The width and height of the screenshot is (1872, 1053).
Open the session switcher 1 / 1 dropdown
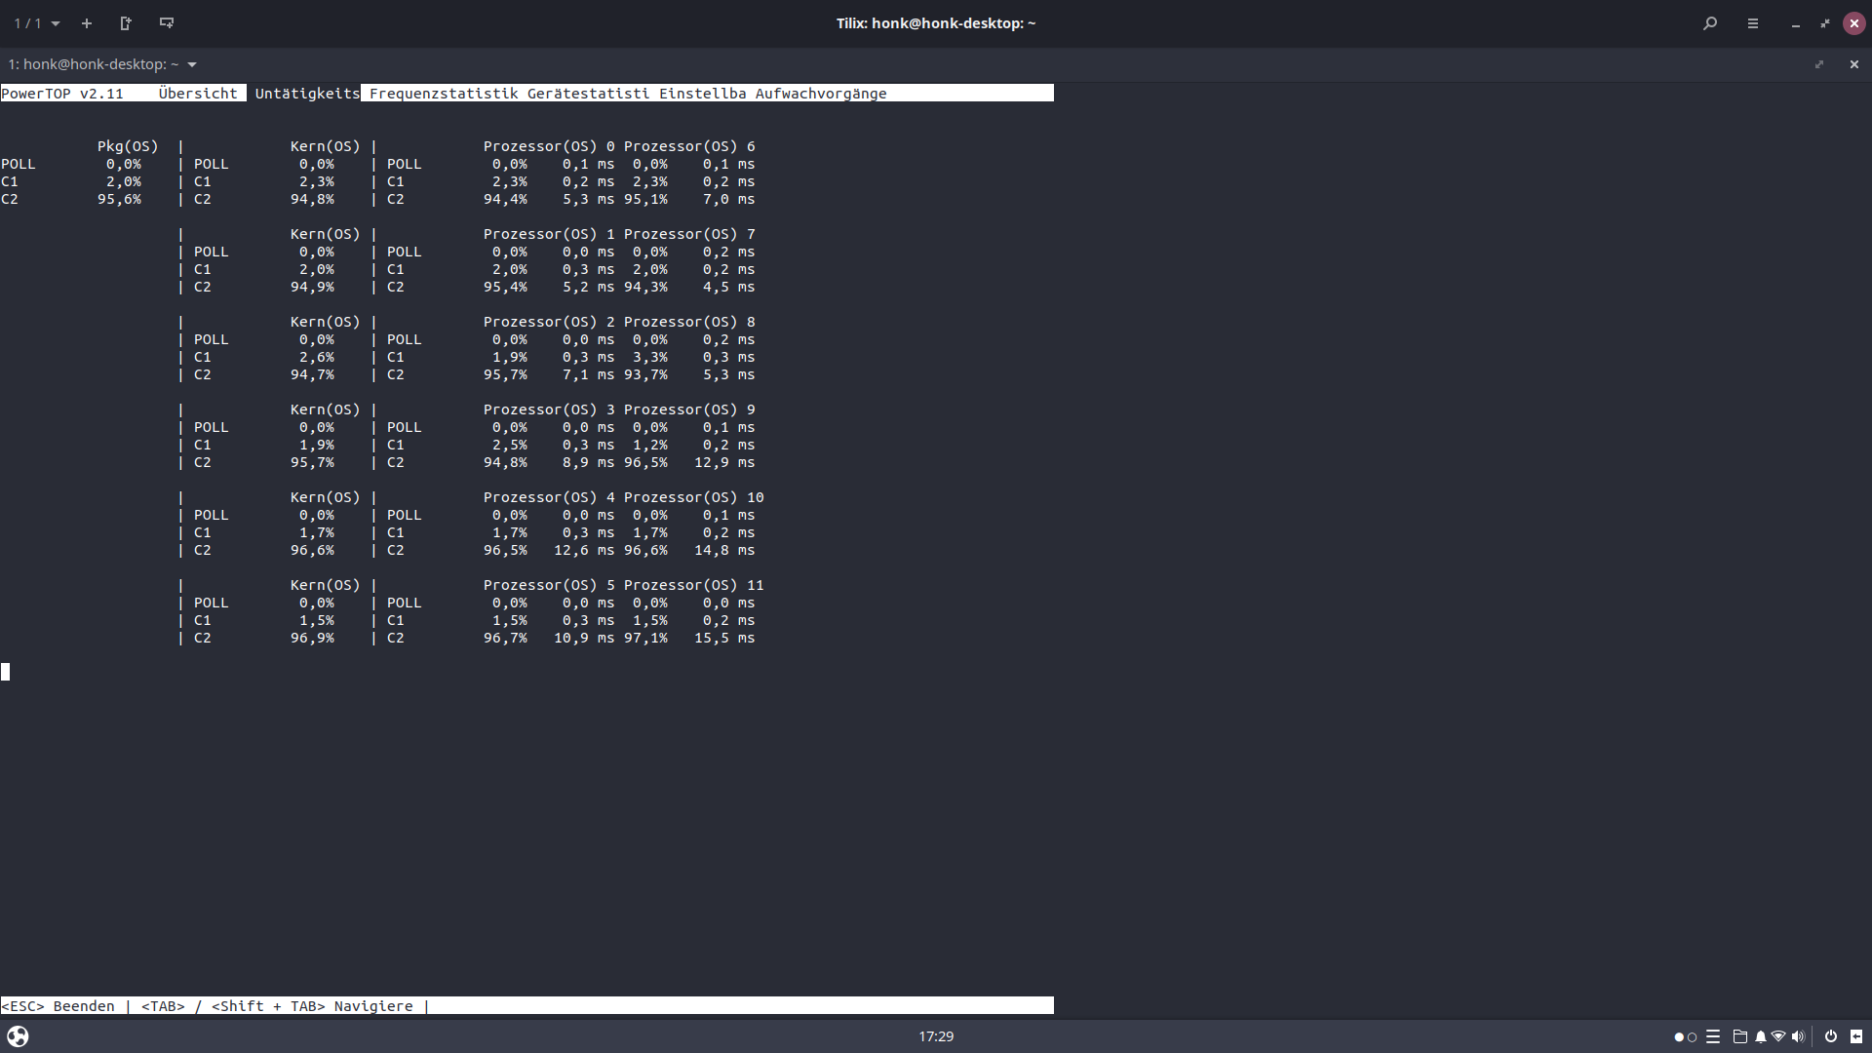coord(37,23)
